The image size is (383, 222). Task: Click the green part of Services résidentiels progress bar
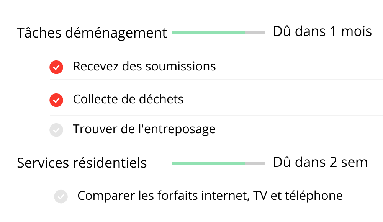click(209, 164)
